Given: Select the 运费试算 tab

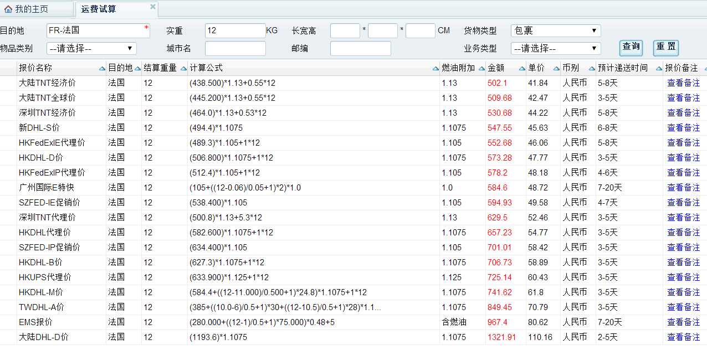Looking at the screenshot, I should click(99, 9).
